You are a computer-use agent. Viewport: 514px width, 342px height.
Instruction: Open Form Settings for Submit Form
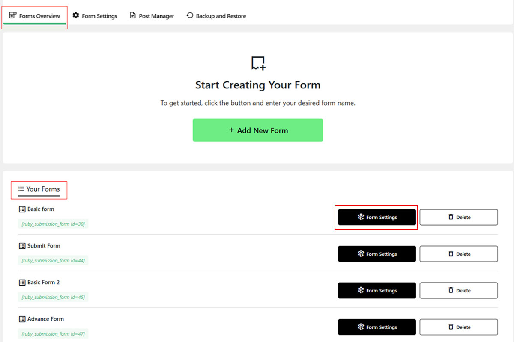point(377,254)
